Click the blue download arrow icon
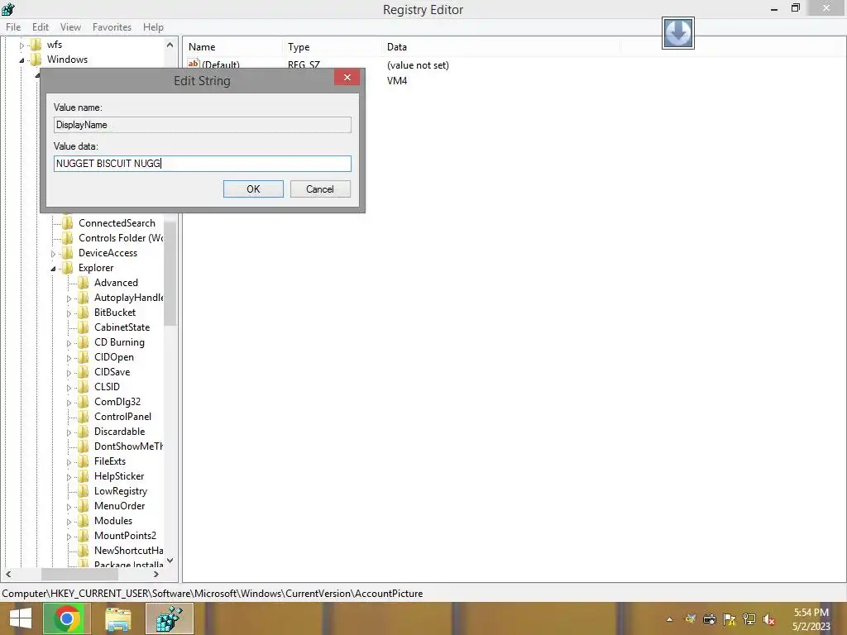Image resolution: width=847 pixels, height=635 pixels. [678, 33]
